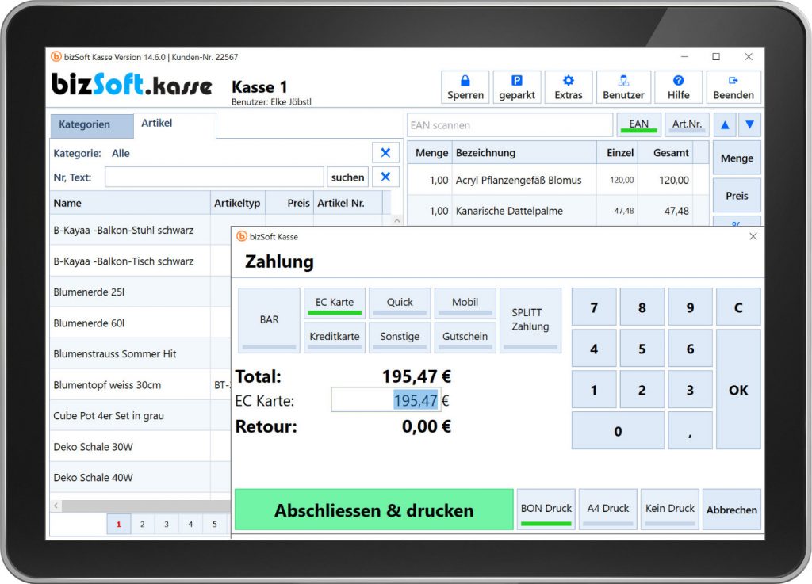Select article Blumenerde 25l
Viewport: 812px width, 584px height.
(141, 292)
